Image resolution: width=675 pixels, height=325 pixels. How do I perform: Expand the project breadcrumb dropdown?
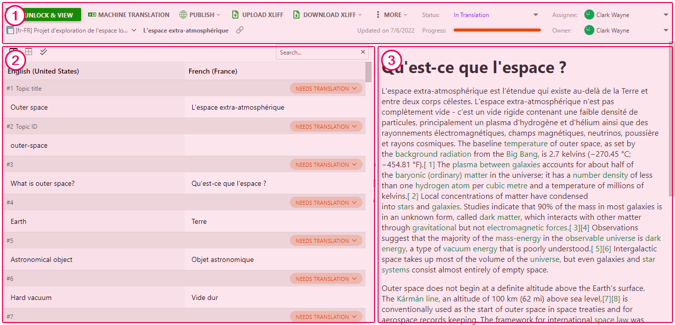[x=133, y=30]
